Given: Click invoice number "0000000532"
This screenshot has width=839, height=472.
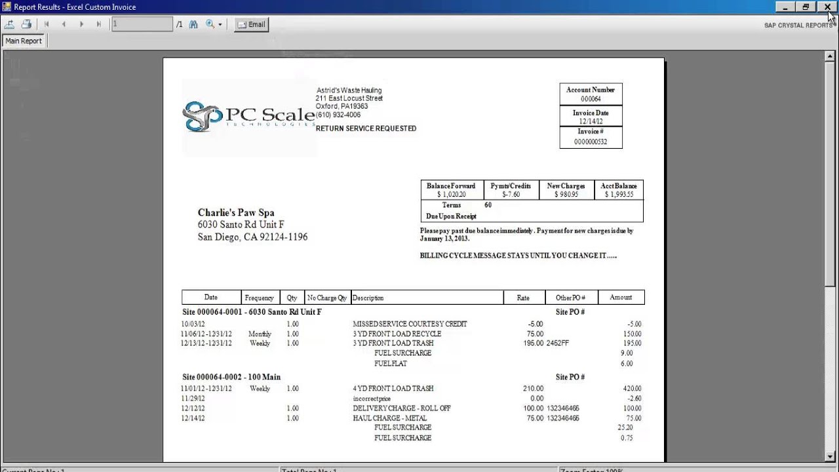Looking at the screenshot, I should point(591,142).
